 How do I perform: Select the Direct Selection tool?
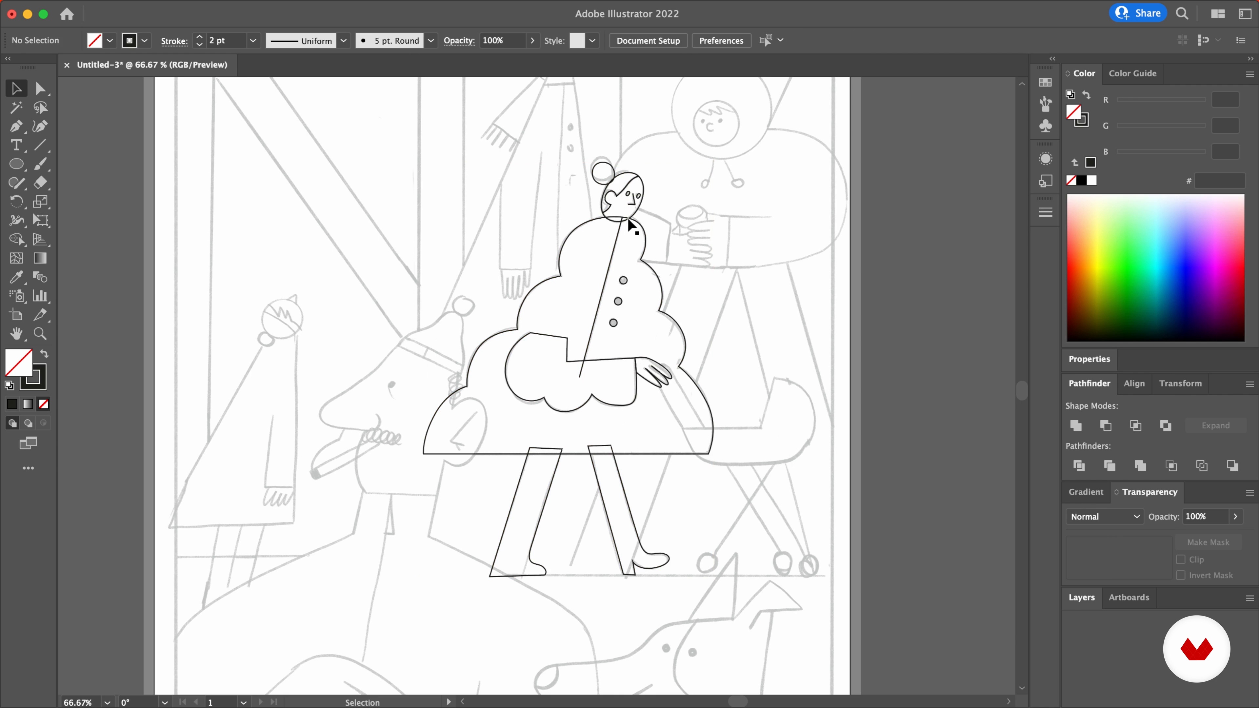40,88
